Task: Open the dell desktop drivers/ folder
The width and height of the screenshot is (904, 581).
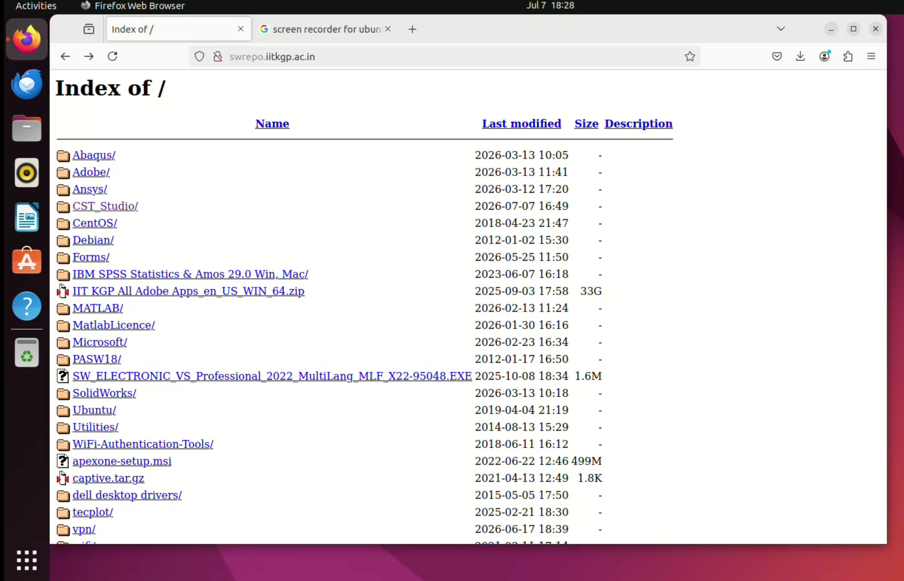Action: 127,495
